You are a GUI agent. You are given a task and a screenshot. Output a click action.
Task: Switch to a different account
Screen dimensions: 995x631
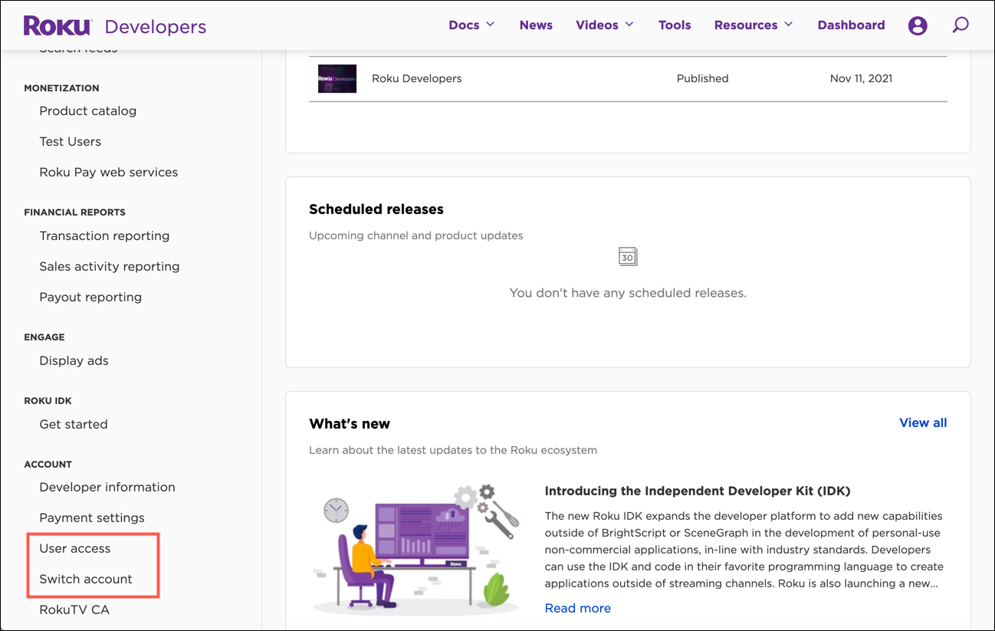point(87,579)
